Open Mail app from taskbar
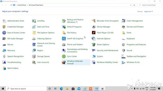 (79, 89)
